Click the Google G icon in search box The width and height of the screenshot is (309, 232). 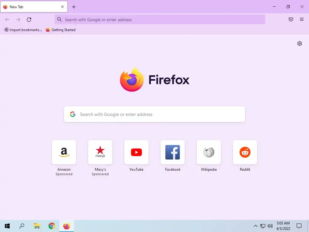click(x=73, y=114)
